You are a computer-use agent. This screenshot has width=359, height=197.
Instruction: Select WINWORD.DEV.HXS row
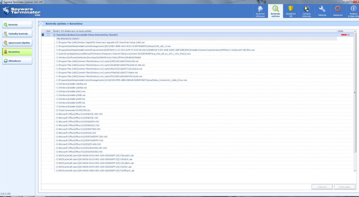tap(81, 148)
